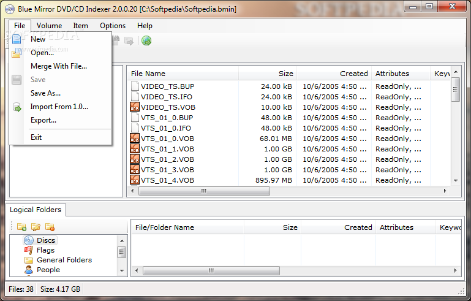This screenshot has width=471, height=301.
Task: Click the blank file icon of VIDEO_TS.BUP
Action: [135, 86]
